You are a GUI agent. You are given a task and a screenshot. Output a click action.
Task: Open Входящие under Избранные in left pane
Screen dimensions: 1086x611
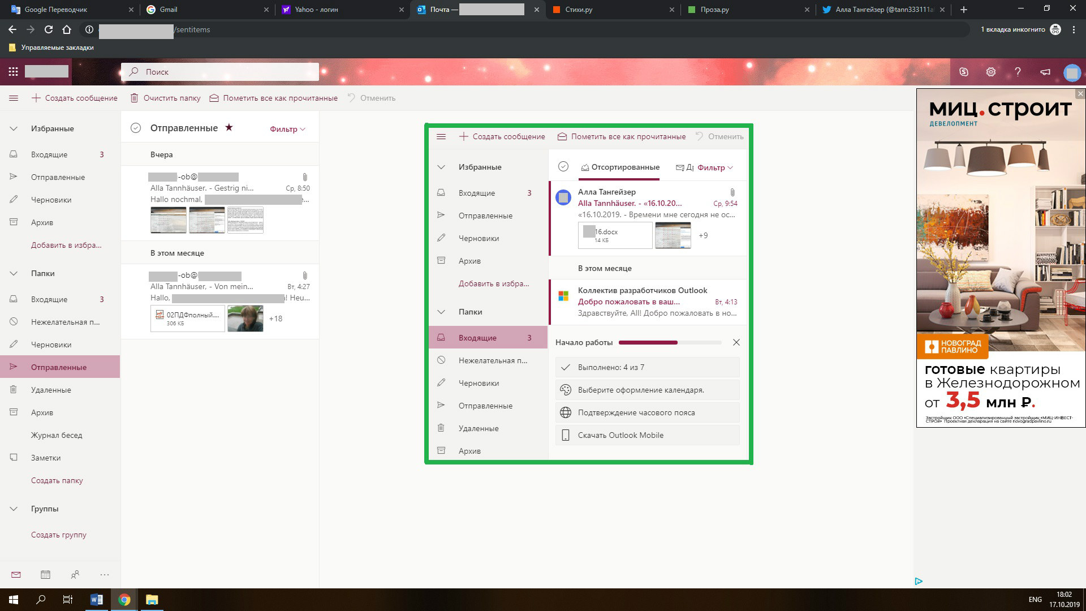tap(60, 154)
